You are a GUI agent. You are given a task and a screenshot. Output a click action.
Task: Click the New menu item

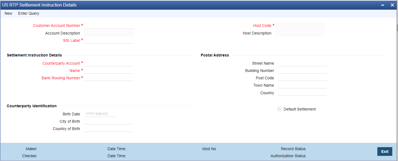[x=8, y=13]
